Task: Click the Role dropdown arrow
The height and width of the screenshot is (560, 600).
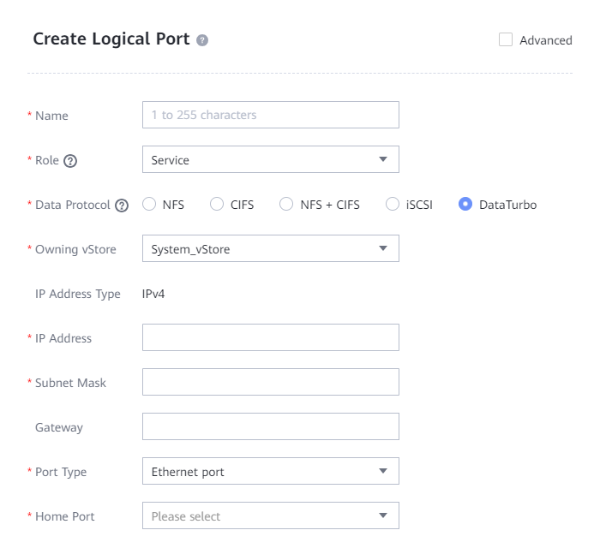Action: pos(382,160)
